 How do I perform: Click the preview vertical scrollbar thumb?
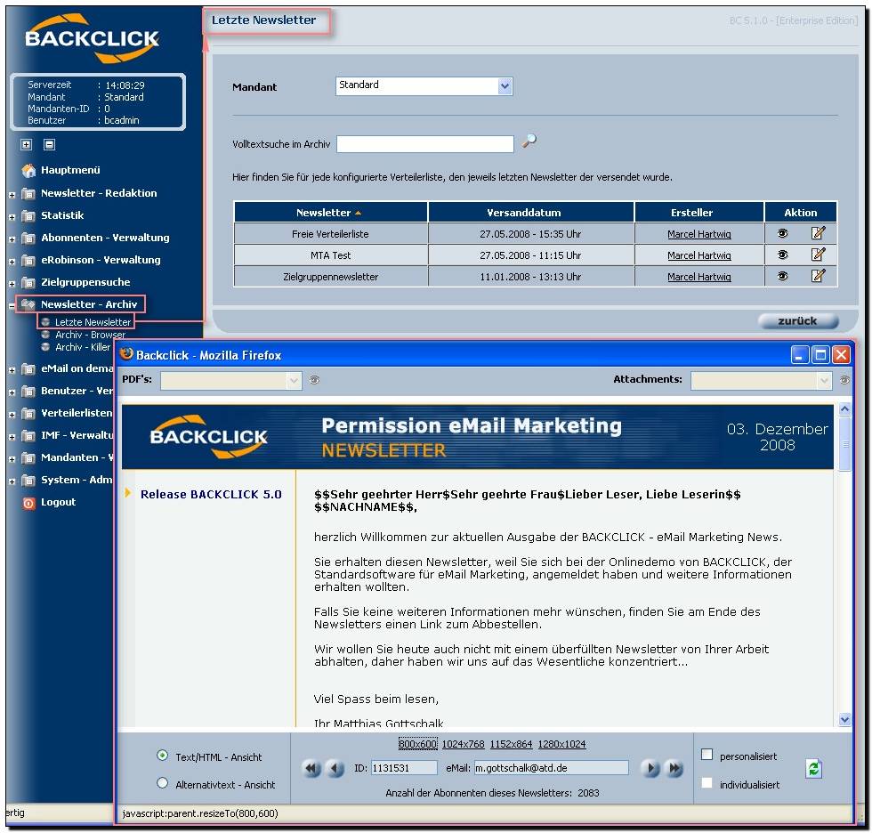844,444
